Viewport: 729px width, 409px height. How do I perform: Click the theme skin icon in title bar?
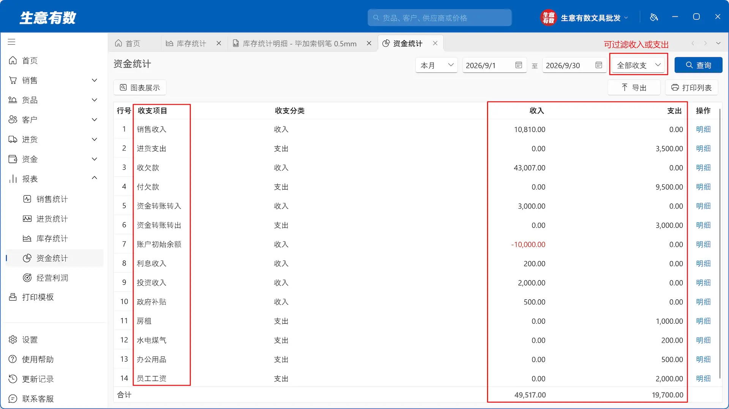point(653,17)
